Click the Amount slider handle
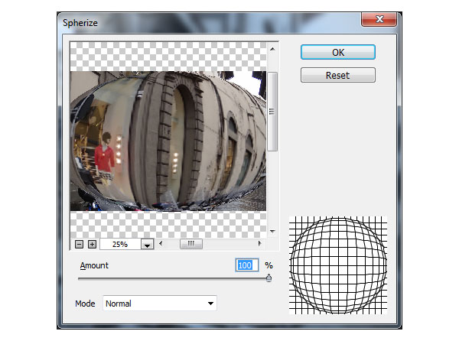 269,278
